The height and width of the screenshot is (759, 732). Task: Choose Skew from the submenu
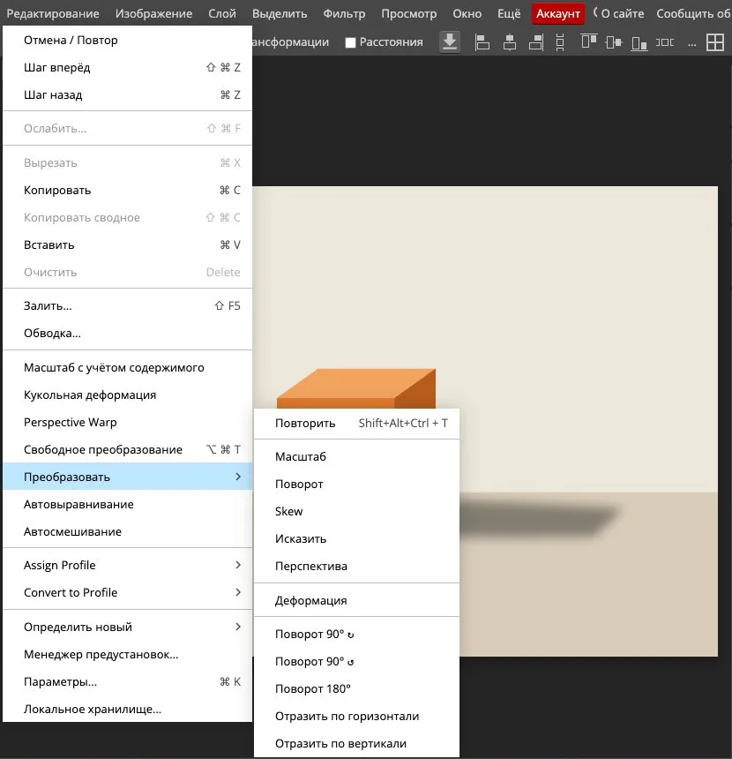click(356, 511)
